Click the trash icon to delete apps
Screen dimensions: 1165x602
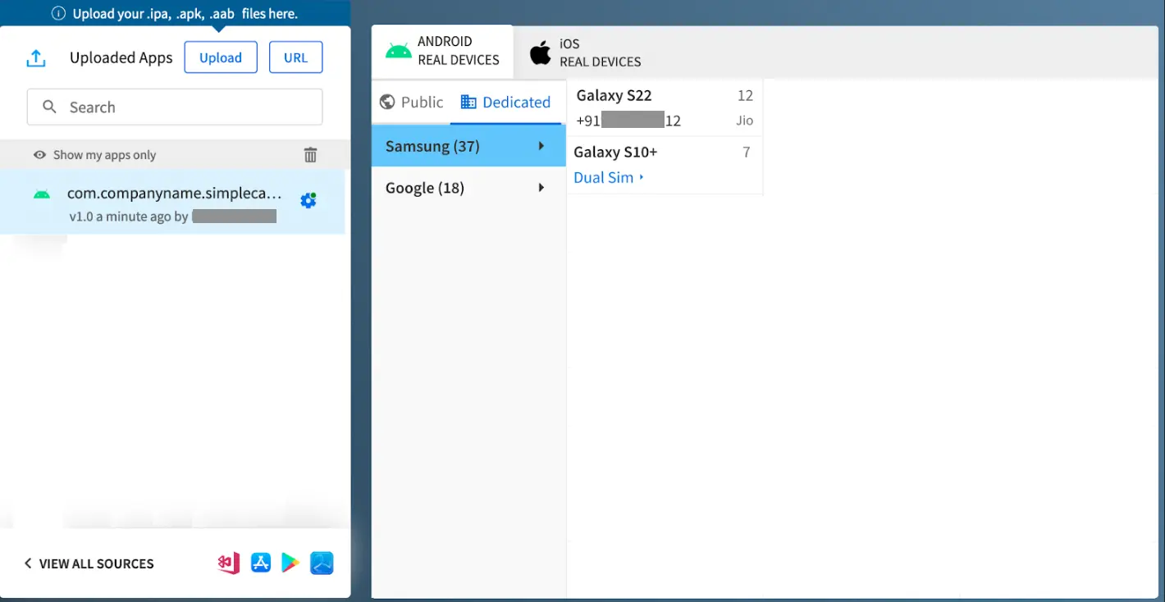coord(310,155)
